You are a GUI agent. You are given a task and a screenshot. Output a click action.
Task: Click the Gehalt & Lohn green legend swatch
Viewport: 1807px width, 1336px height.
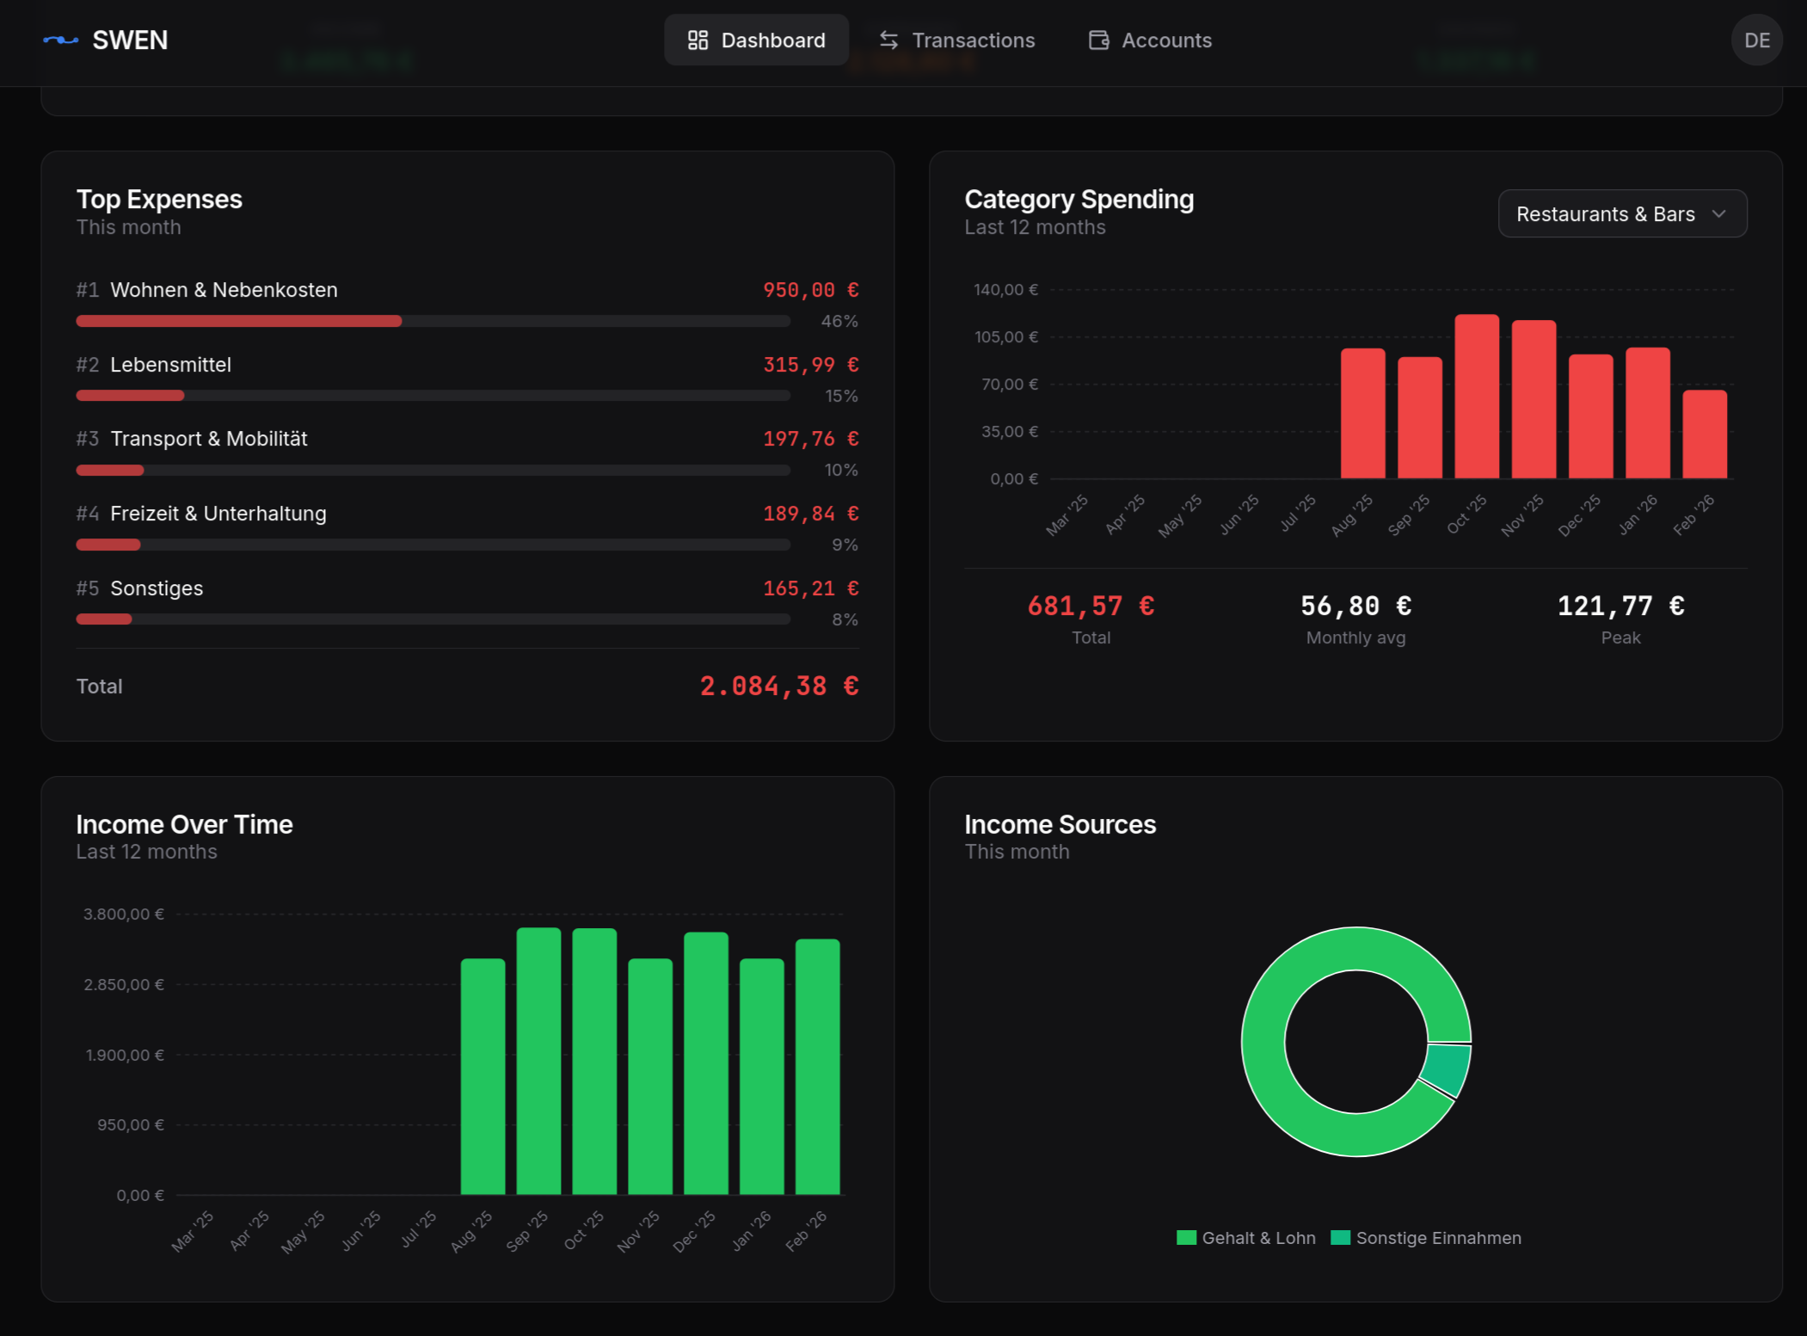point(1186,1237)
